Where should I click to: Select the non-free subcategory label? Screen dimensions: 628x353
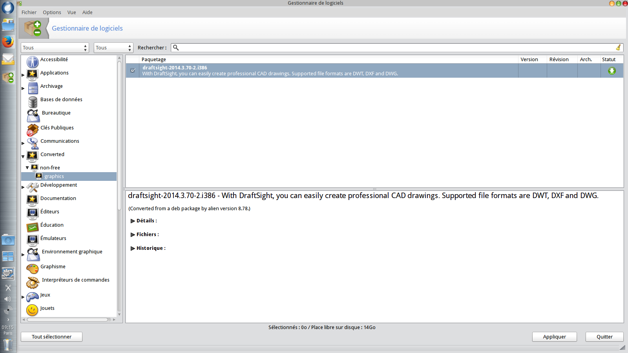tap(50, 167)
